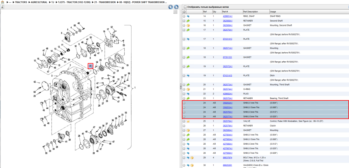Click the package icon for part 362569A1

188,25
